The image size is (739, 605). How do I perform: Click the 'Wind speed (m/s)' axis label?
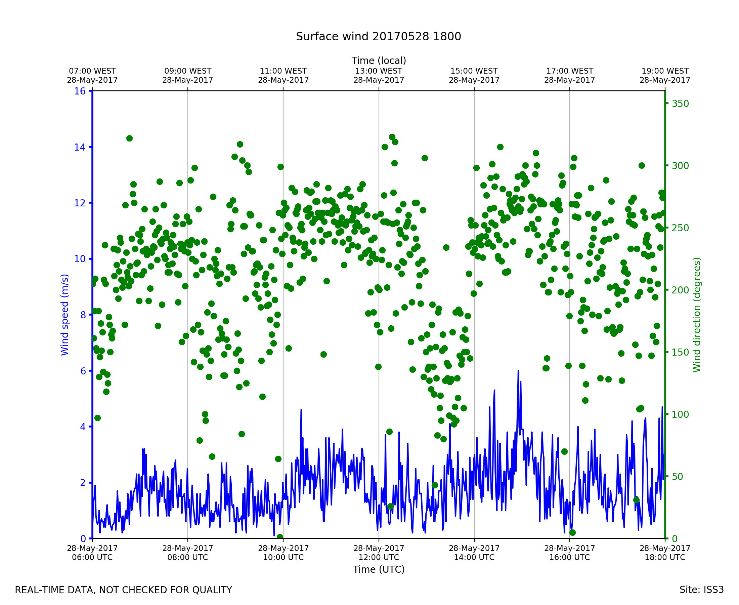click(65, 315)
